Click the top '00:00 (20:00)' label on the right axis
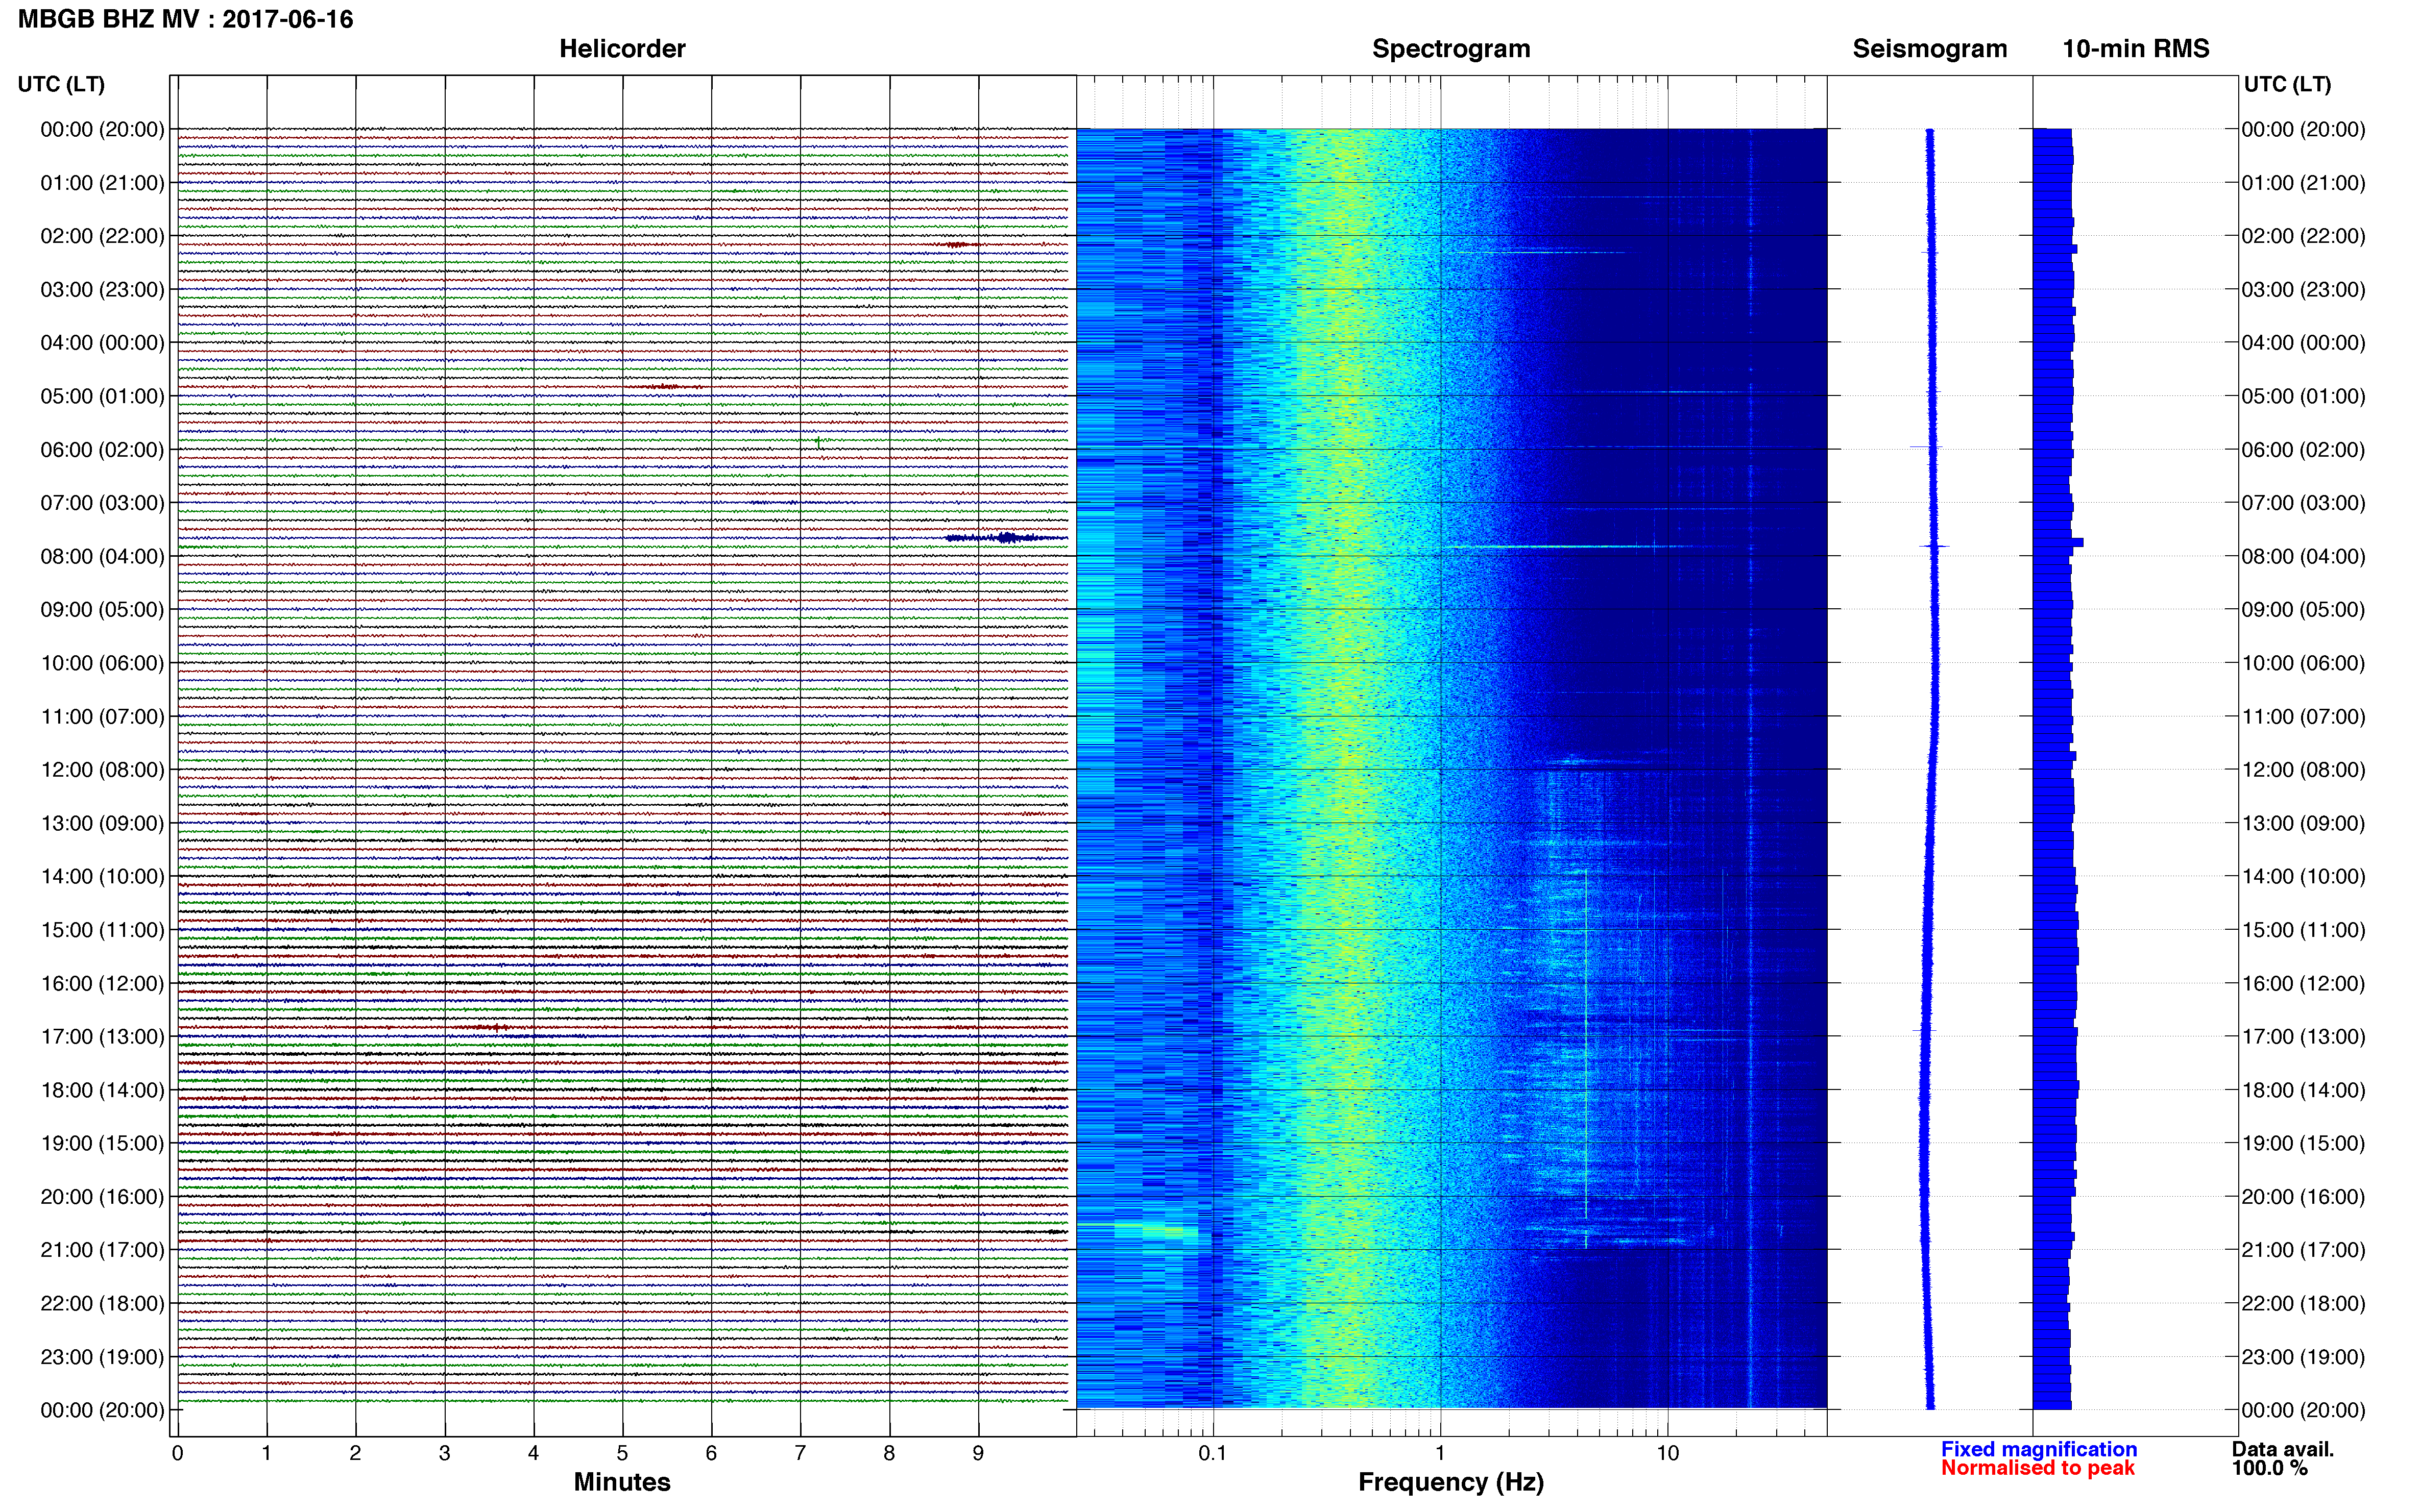Image resolution: width=2420 pixels, height=1512 pixels. [x=2303, y=129]
